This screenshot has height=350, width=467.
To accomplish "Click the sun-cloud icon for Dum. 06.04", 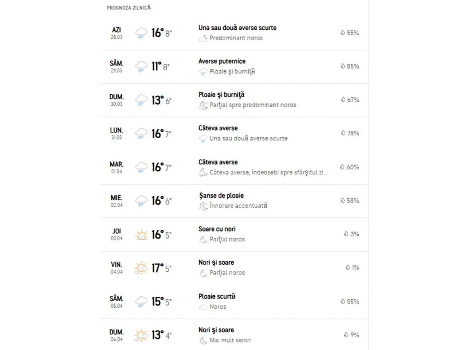I will (141, 335).
